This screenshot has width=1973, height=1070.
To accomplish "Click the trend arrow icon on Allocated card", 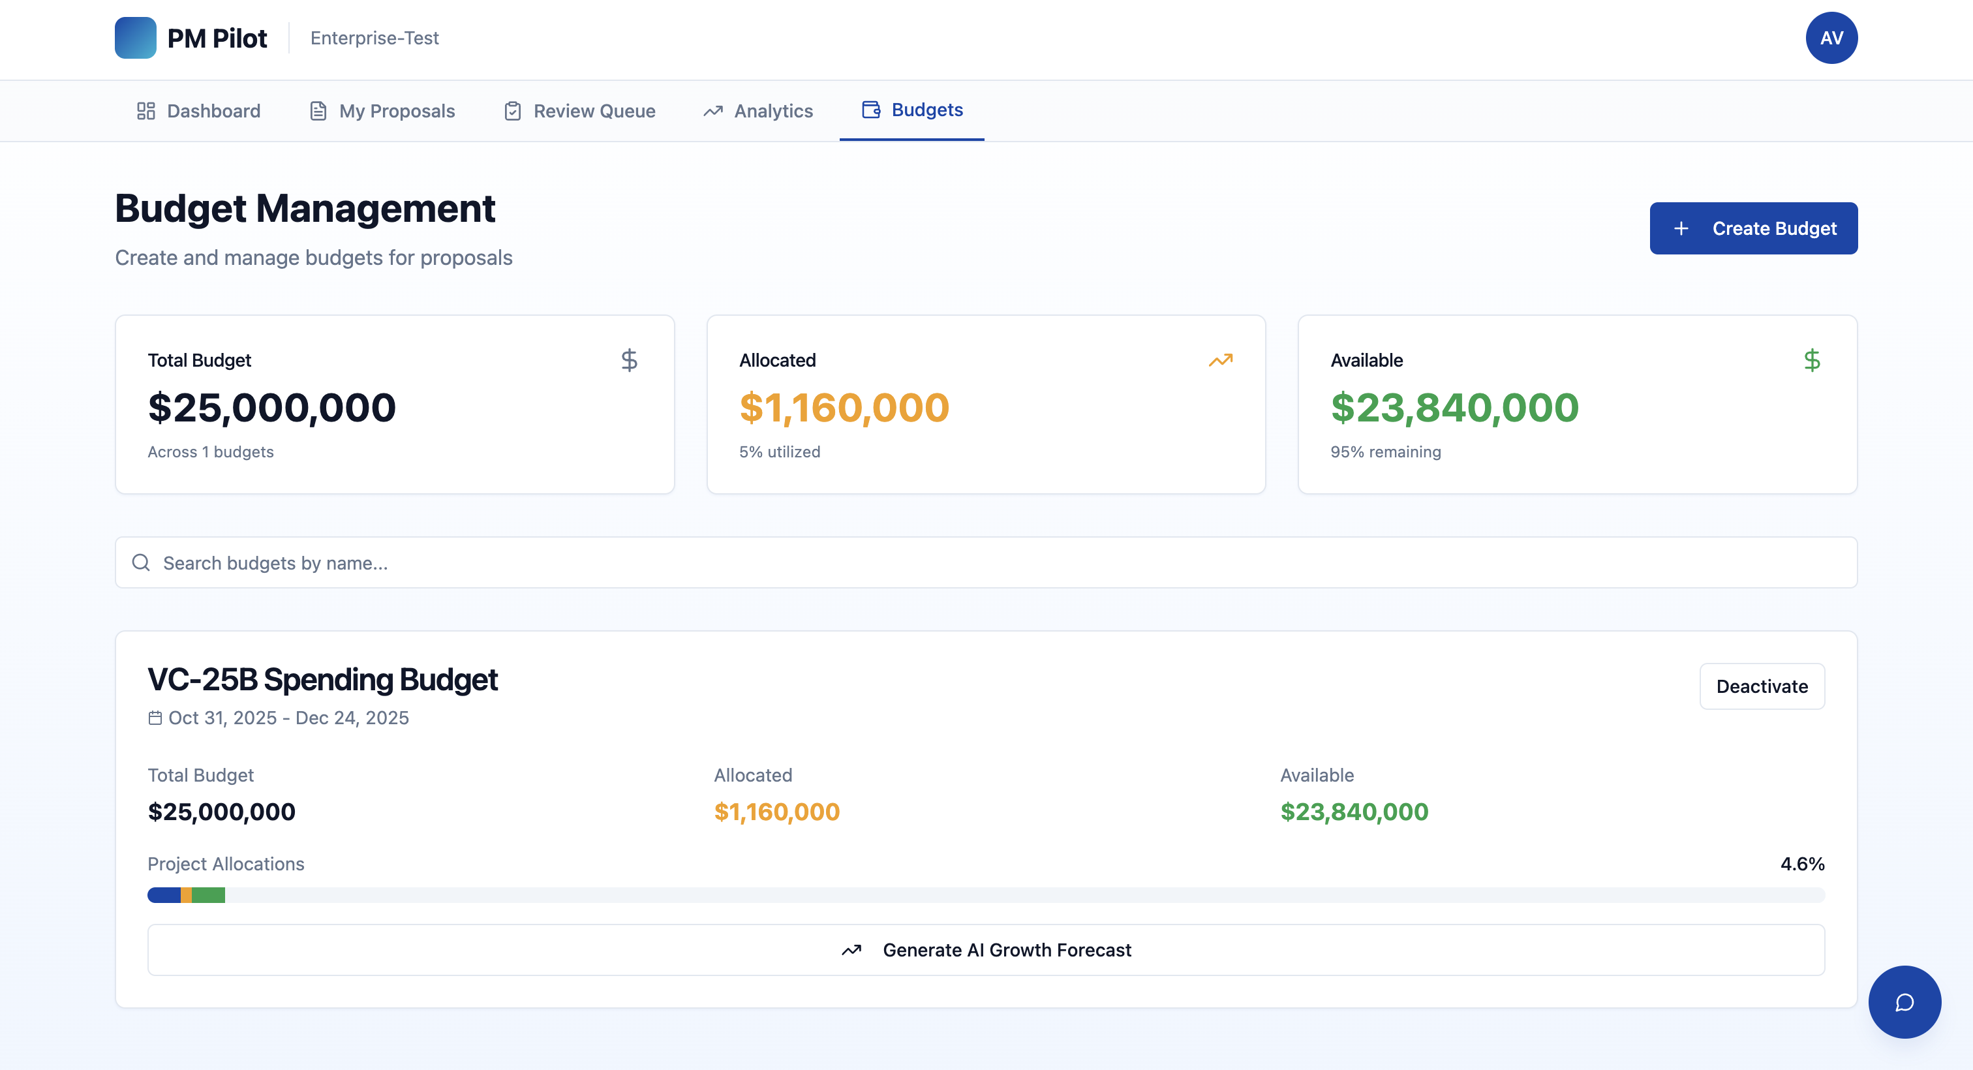I will coord(1220,360).
